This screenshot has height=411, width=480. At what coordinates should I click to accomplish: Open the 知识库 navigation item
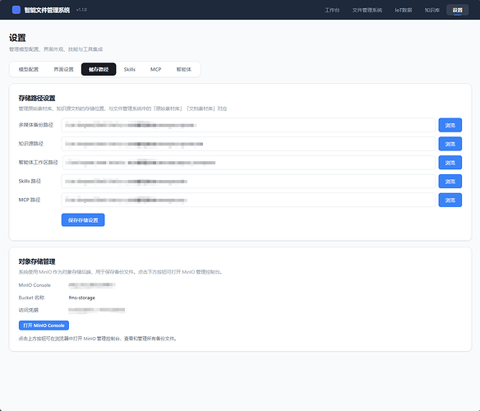(x=432, y=10)
